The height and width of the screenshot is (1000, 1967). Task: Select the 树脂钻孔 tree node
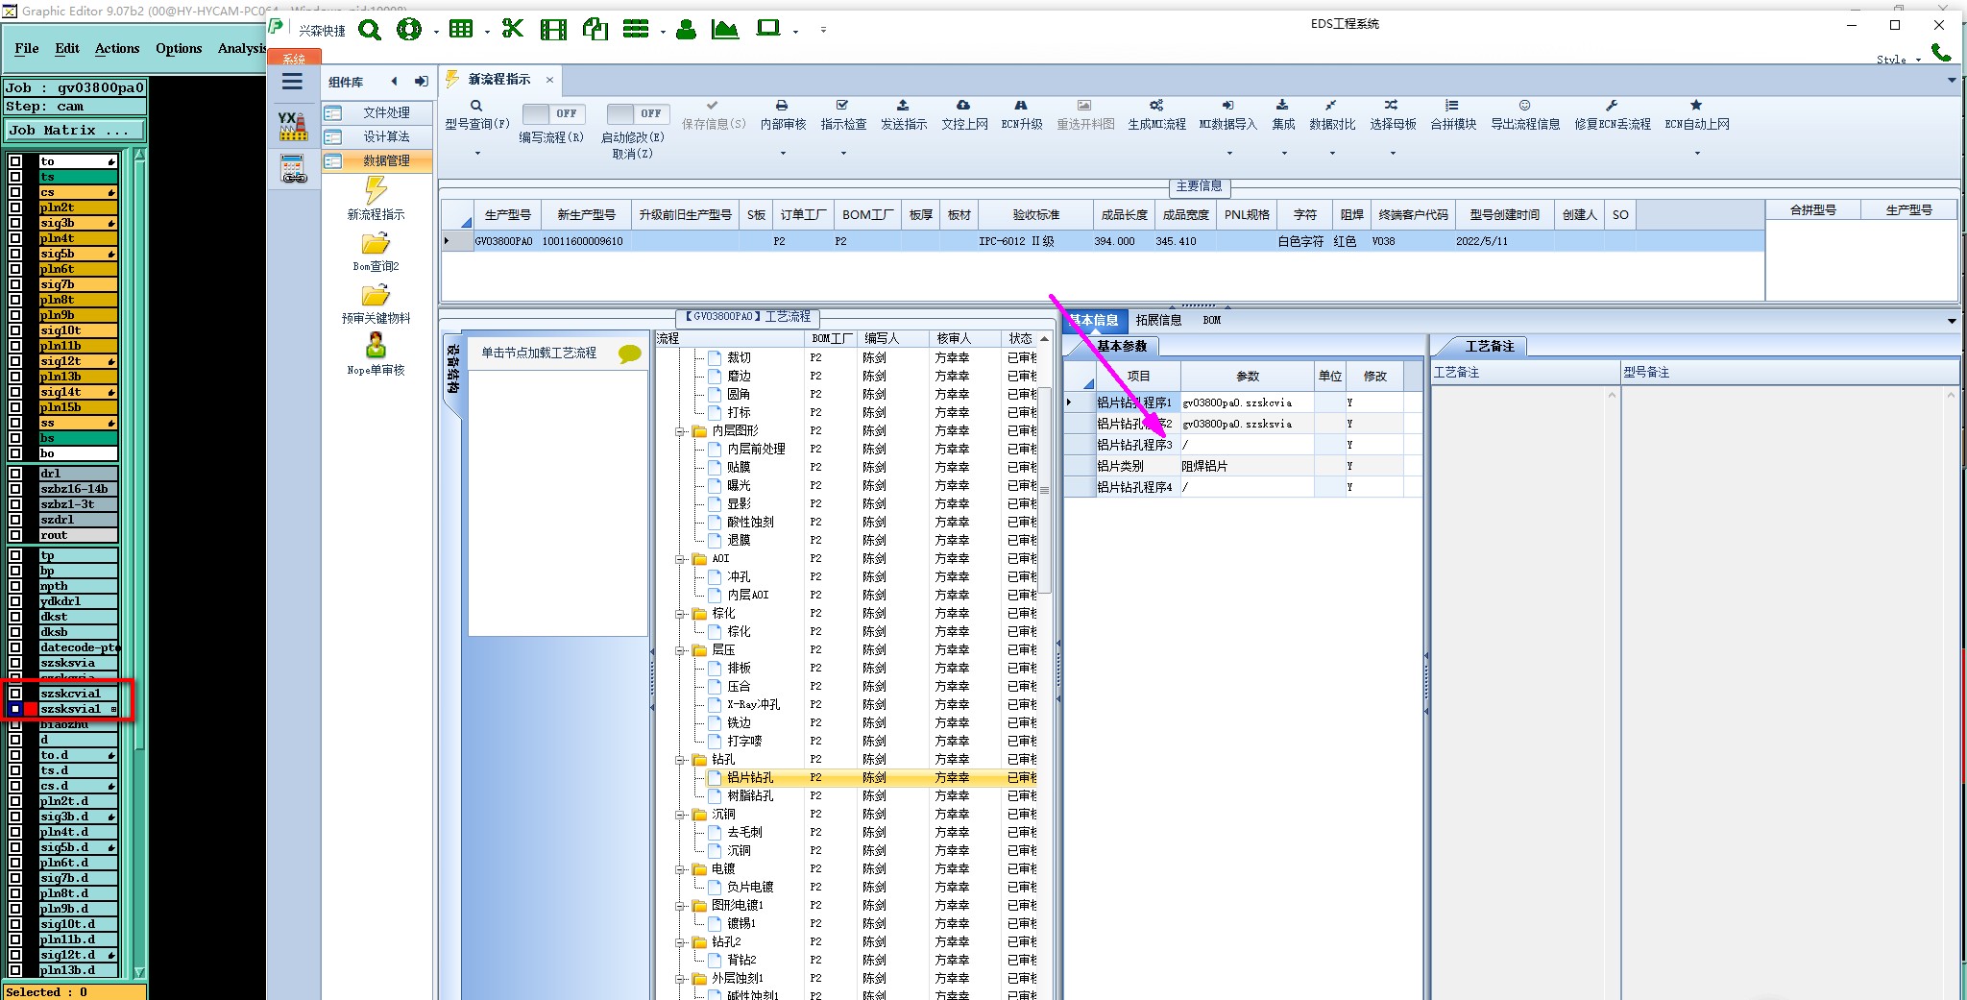coord(750,796)
